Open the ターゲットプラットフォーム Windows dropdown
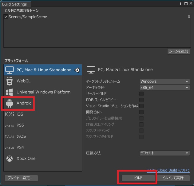 (x=164, y=81)
